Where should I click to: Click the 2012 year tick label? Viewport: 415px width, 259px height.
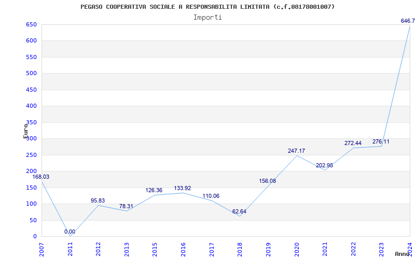coord(98,250)
